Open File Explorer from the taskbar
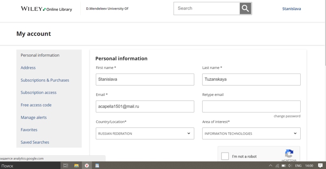 click(x=76, y=165)
